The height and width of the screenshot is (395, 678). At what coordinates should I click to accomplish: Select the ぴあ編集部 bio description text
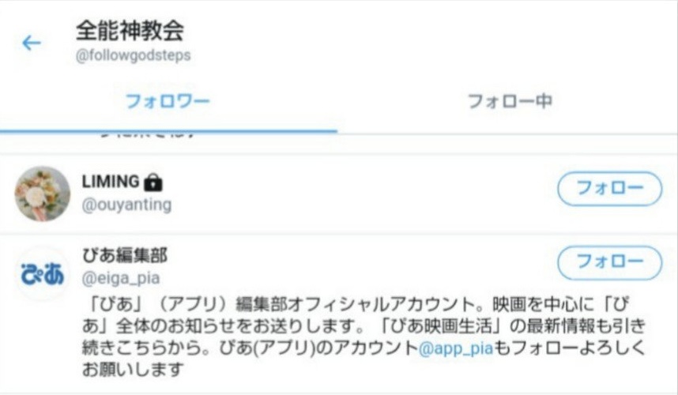(x=363, y=337)
